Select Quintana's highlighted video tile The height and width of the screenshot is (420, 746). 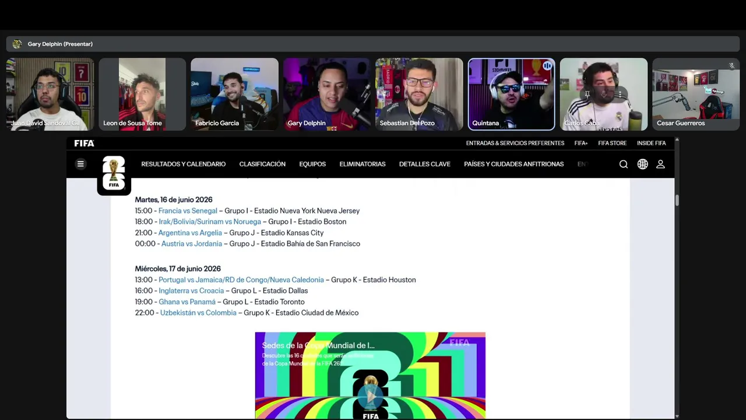511,94
